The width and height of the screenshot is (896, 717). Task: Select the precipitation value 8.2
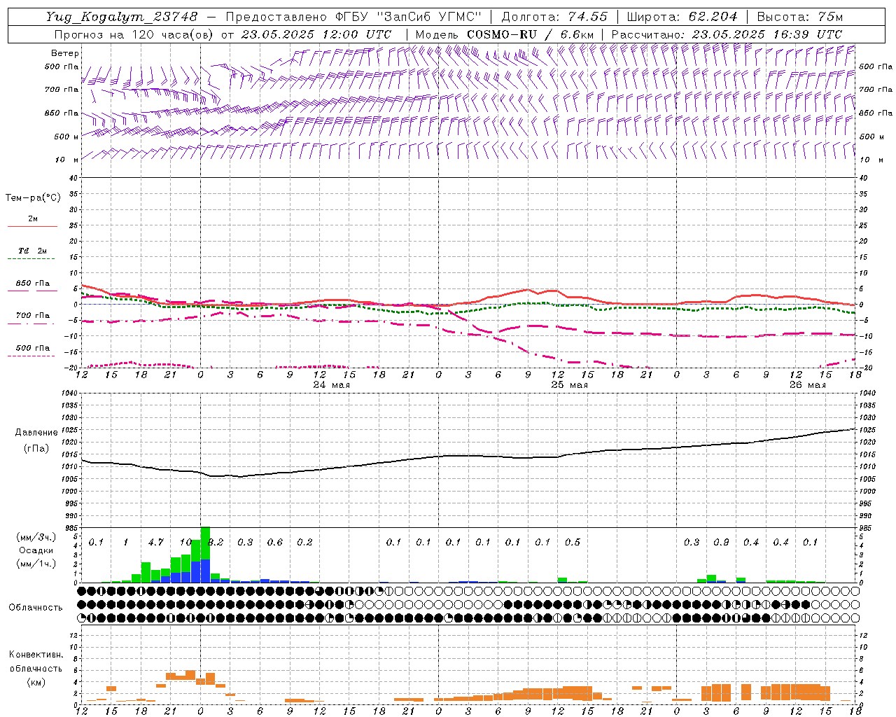click(216, 542)
